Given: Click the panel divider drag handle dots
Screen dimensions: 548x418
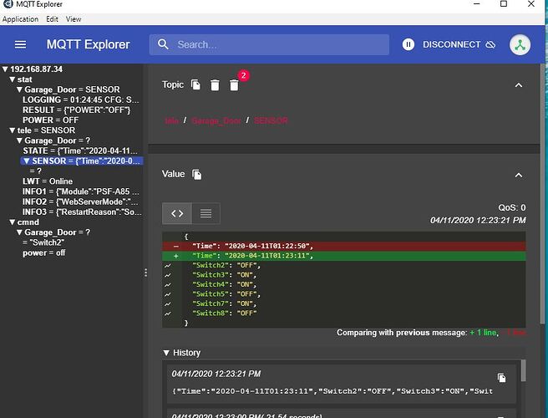Looking at the screenshot, I should [x=145, y=273].
